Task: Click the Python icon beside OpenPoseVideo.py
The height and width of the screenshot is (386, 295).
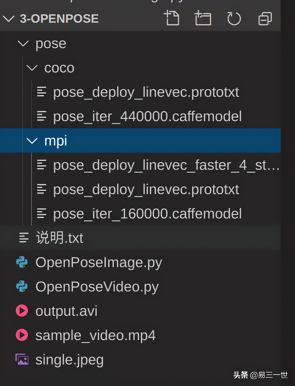Action: (x=22, y=286)
